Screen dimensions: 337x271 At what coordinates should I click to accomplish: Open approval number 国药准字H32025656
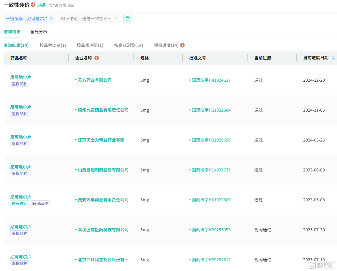click(211, 140)
